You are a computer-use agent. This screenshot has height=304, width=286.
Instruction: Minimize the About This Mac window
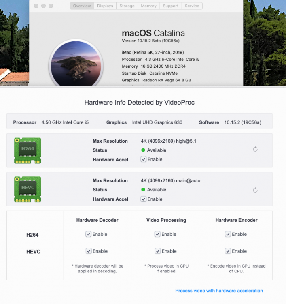(x=43, y=6)
